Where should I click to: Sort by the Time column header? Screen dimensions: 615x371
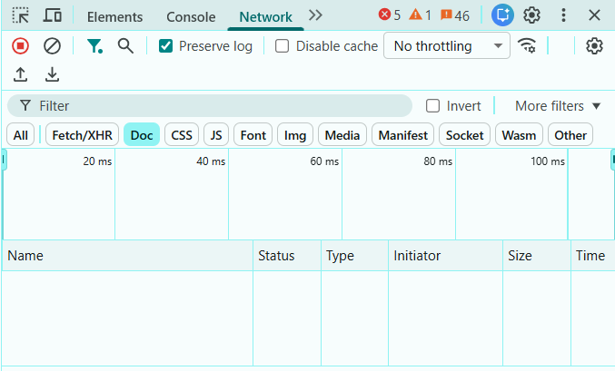point(592,256)
